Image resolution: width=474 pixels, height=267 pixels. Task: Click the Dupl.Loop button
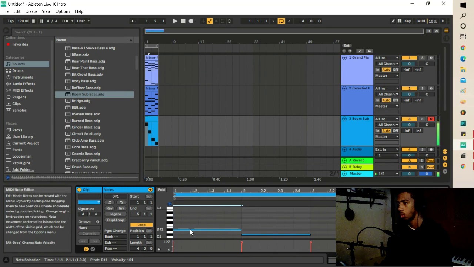point(115,220)
